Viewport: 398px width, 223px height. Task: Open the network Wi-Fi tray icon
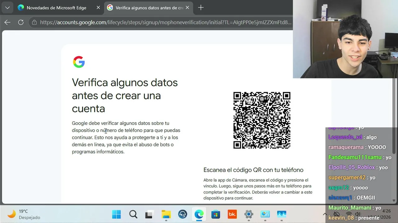pyautogui.click(x=349, y=214)
